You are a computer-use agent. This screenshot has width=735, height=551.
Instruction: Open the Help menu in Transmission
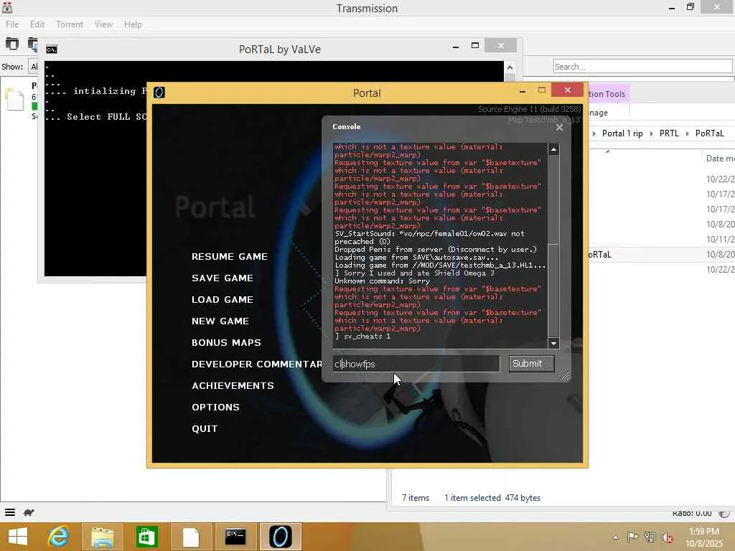tap(133, 24)
